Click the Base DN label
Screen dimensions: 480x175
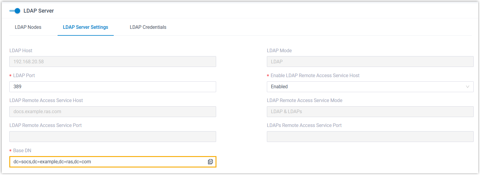tap(22, 151)
